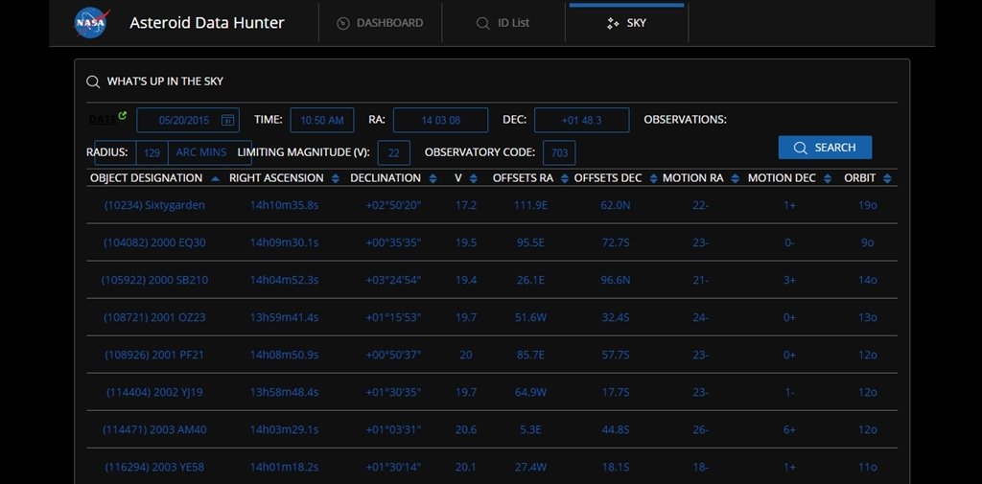Viewport: 982px width, 484px height.
Task: Click orbit value 9o
Action: coord(867,242)
